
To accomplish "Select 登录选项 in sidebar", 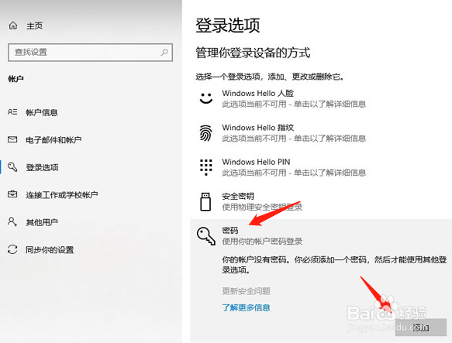I will pyautogui.click(x=43, y=167).
